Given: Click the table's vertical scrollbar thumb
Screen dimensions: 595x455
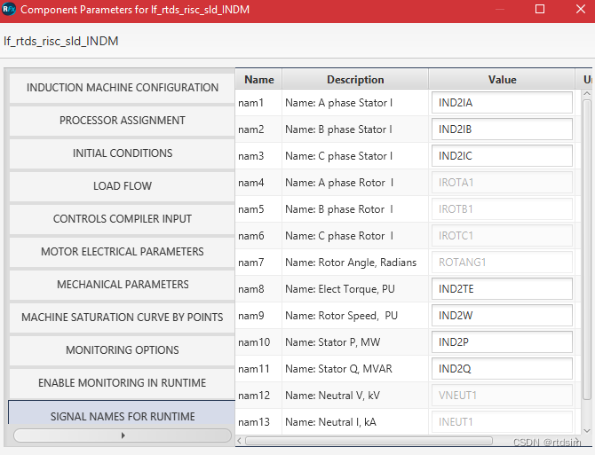Looking at the screenshot, I should (x=587, y=249).
